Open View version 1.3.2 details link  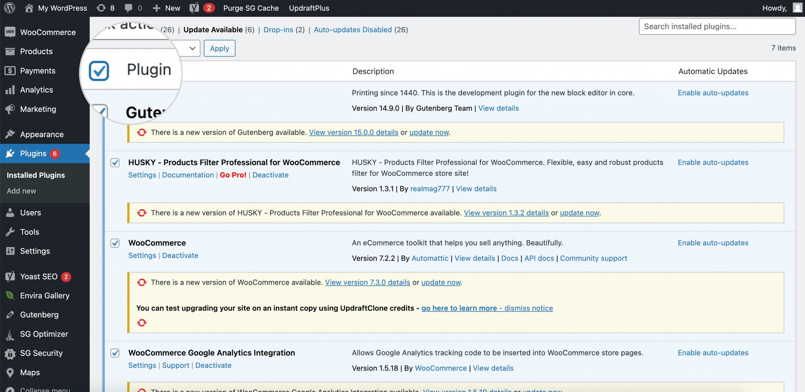pyautogui.click(x=506, y=213)
